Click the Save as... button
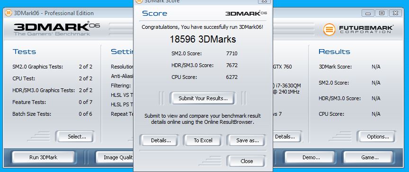 point(247,140)
